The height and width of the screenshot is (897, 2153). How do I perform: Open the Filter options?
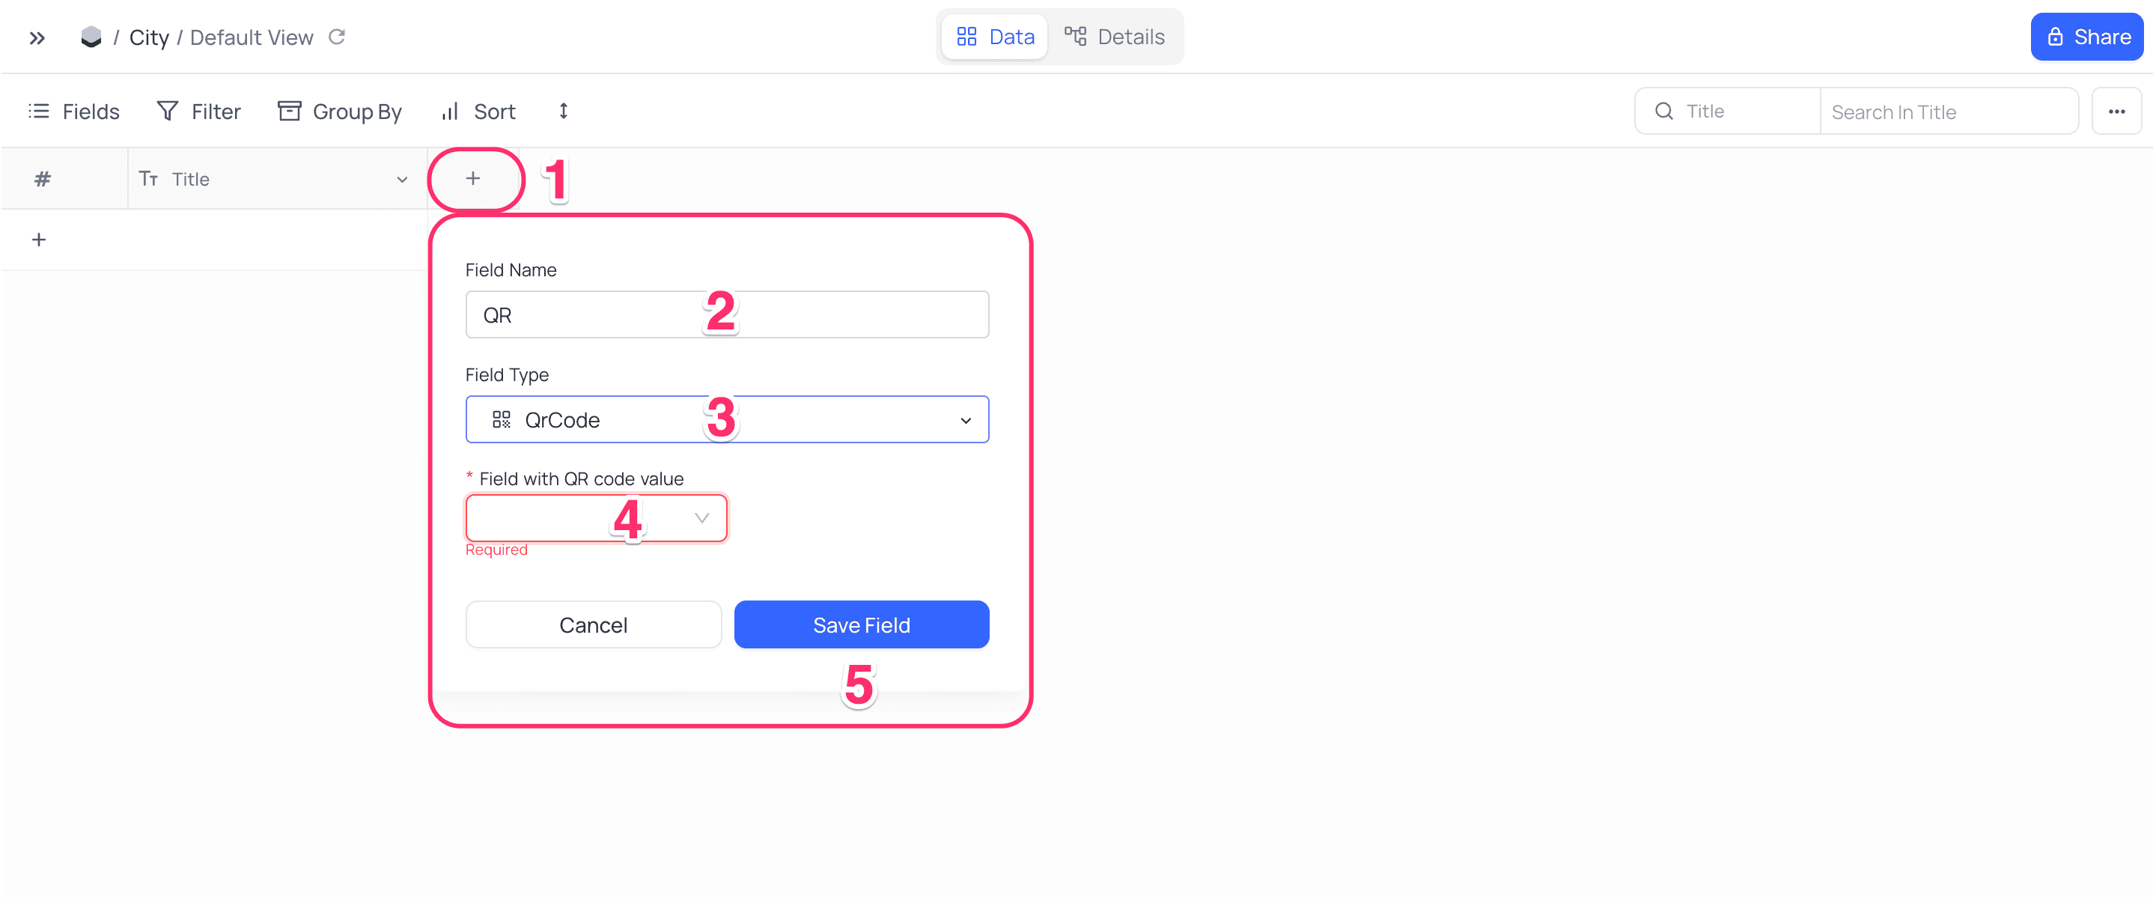[x=199, y=112]
